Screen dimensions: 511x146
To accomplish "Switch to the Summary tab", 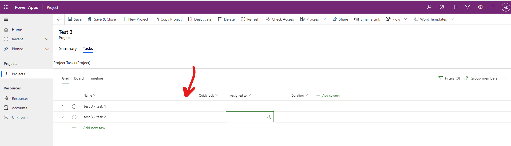I will (x=68, y=49).
